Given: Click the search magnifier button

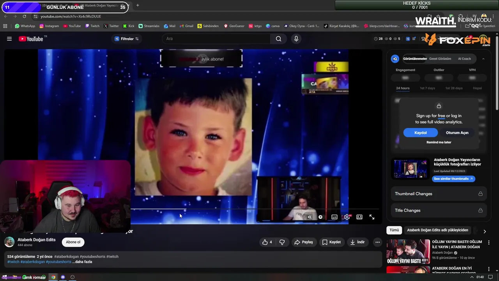Looking at the screenshot, I should click(x=278, y=39).
